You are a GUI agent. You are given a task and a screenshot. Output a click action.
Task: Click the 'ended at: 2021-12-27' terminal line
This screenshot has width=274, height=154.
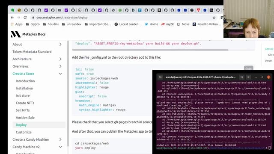coord(196,145)
